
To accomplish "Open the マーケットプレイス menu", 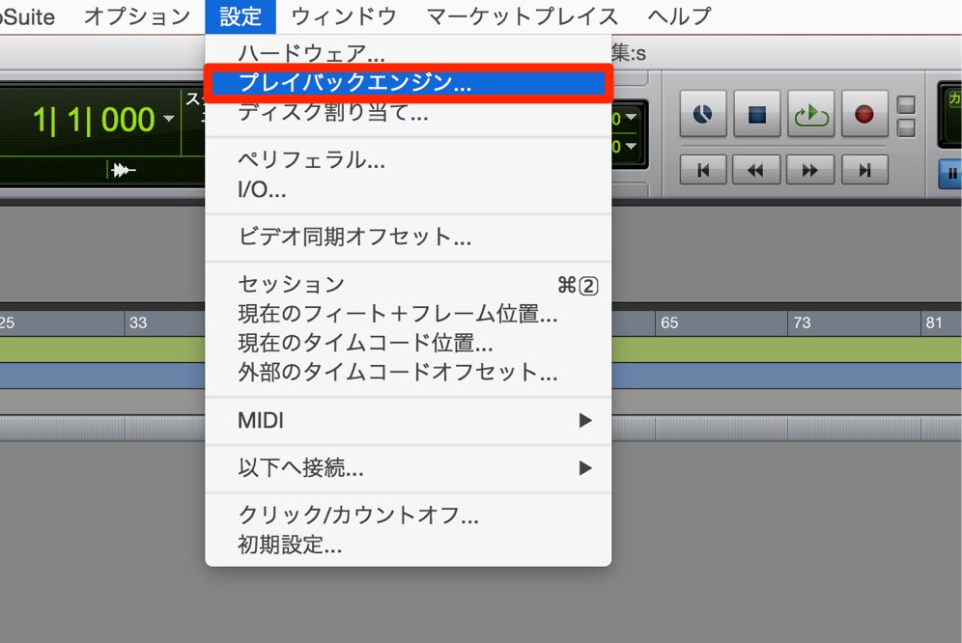I will coord(523,16).
